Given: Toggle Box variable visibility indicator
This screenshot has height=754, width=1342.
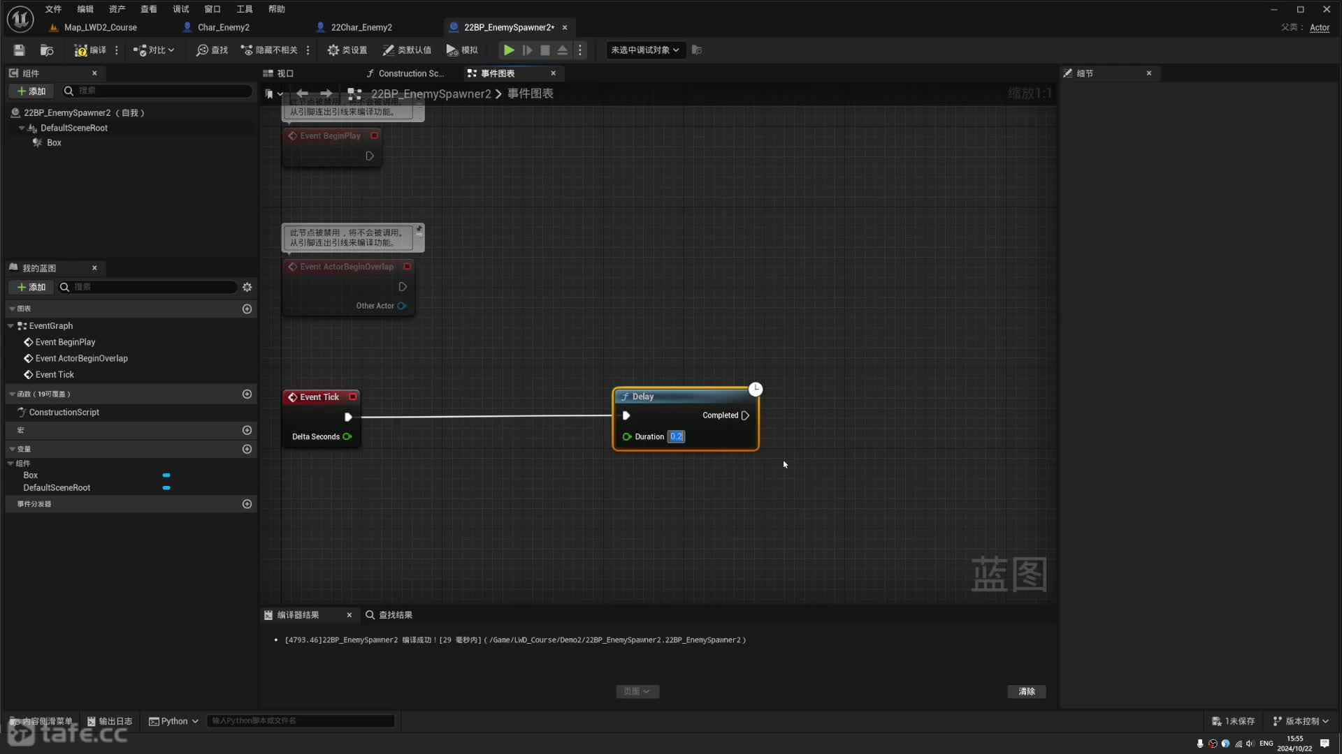Looking at the screenshot, I should click(x=166, y=475).
